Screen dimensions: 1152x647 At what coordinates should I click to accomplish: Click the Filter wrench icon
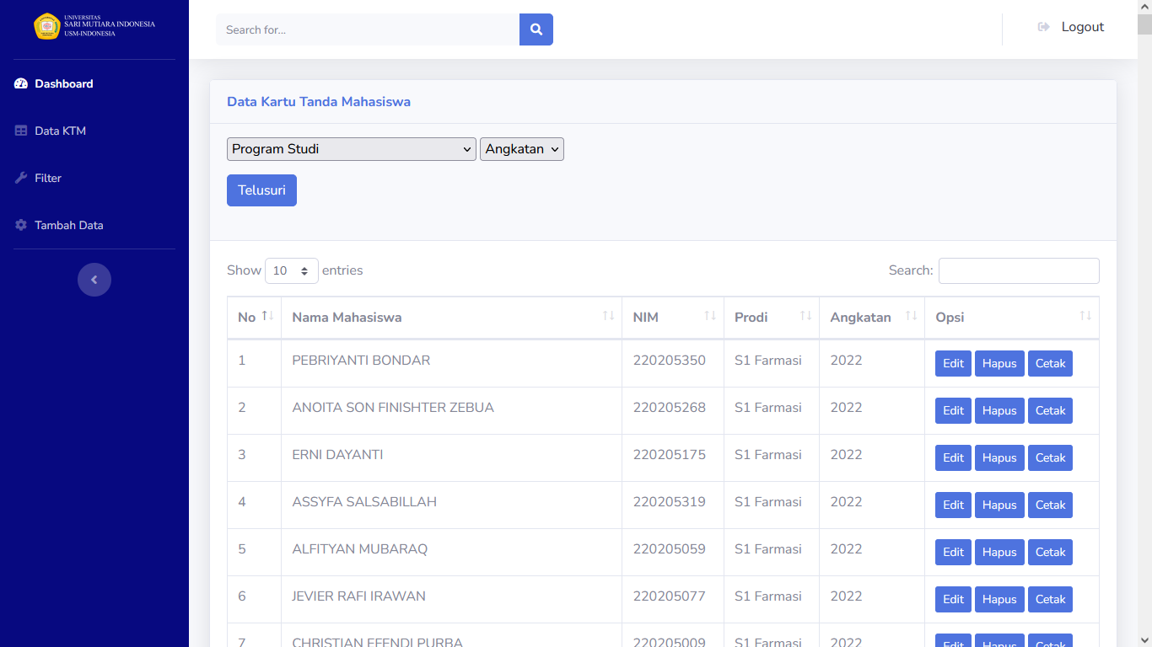[x=21, y=179]
